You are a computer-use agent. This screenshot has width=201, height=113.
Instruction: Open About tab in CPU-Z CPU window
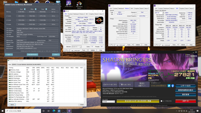101,14
